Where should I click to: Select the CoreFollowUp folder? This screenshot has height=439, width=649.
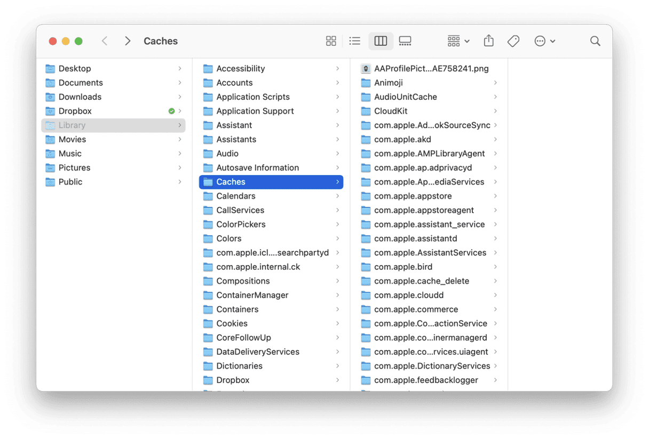pos(271,338)
